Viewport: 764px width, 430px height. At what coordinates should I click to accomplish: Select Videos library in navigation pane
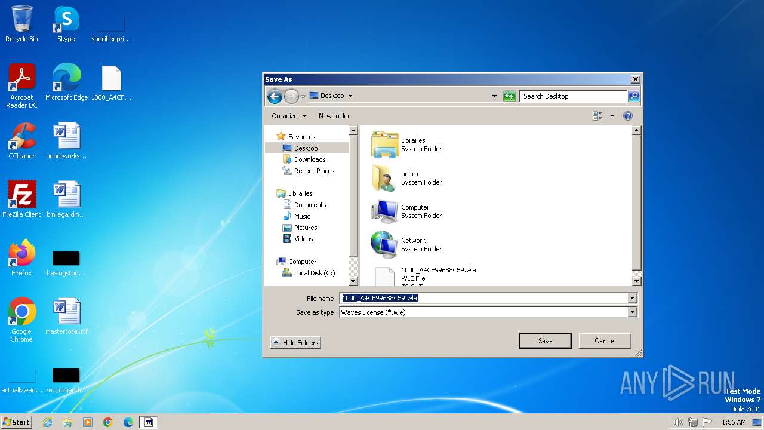click(303, 239)
